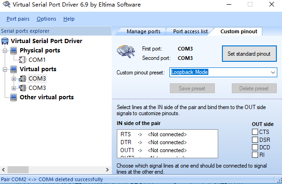This screenshot has height=184, width=282.
Task: Click the COM1 port connector icon
Action: pyautogui.click(x=23, y=60)
